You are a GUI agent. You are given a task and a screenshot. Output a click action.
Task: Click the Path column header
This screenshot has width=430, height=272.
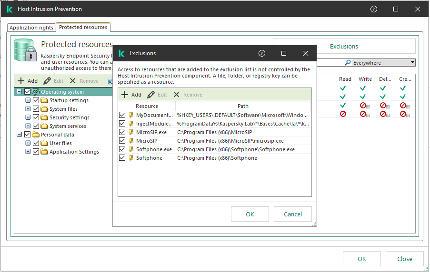pos(243,106)
